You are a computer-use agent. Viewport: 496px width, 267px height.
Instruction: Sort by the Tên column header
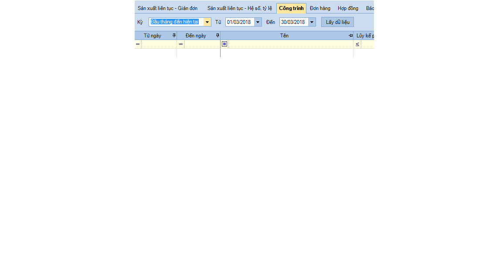pyautogui.click(x=284, y=36)
